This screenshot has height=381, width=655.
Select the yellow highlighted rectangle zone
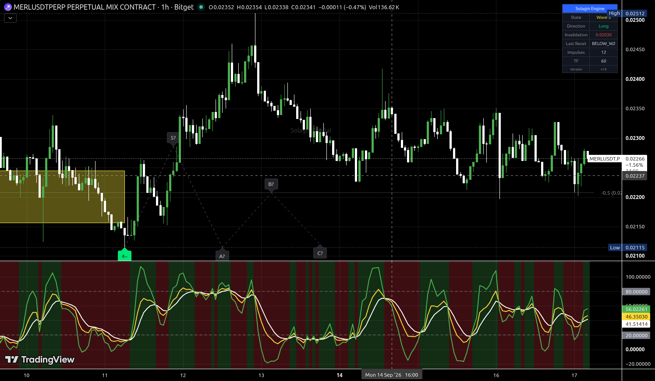[62, 197]
